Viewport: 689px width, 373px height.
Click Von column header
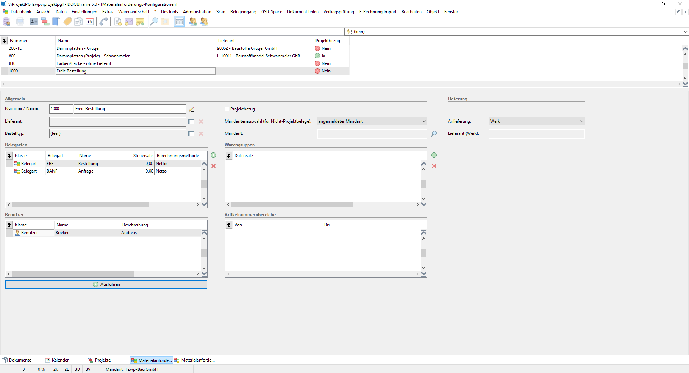pyautogui.click(x=277, y=225)
